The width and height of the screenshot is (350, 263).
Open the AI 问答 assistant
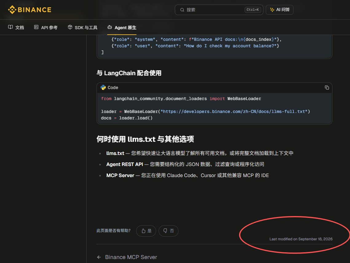click(x=279, y=10)
